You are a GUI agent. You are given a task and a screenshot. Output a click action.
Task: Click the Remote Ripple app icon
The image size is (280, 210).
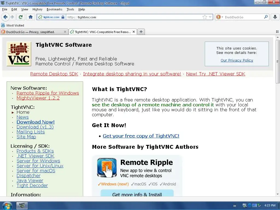pyautogui.click(x=107, y=168)
